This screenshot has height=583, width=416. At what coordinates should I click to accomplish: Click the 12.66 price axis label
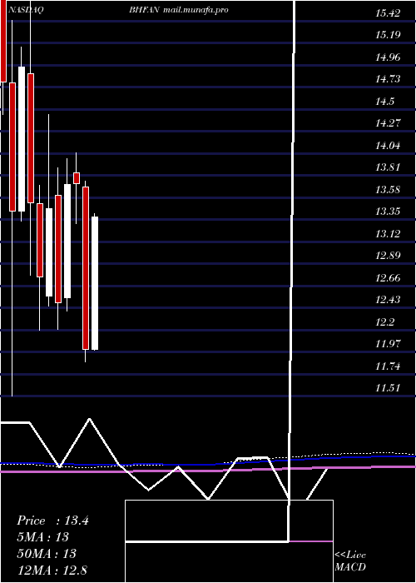(x=388, y=277)
